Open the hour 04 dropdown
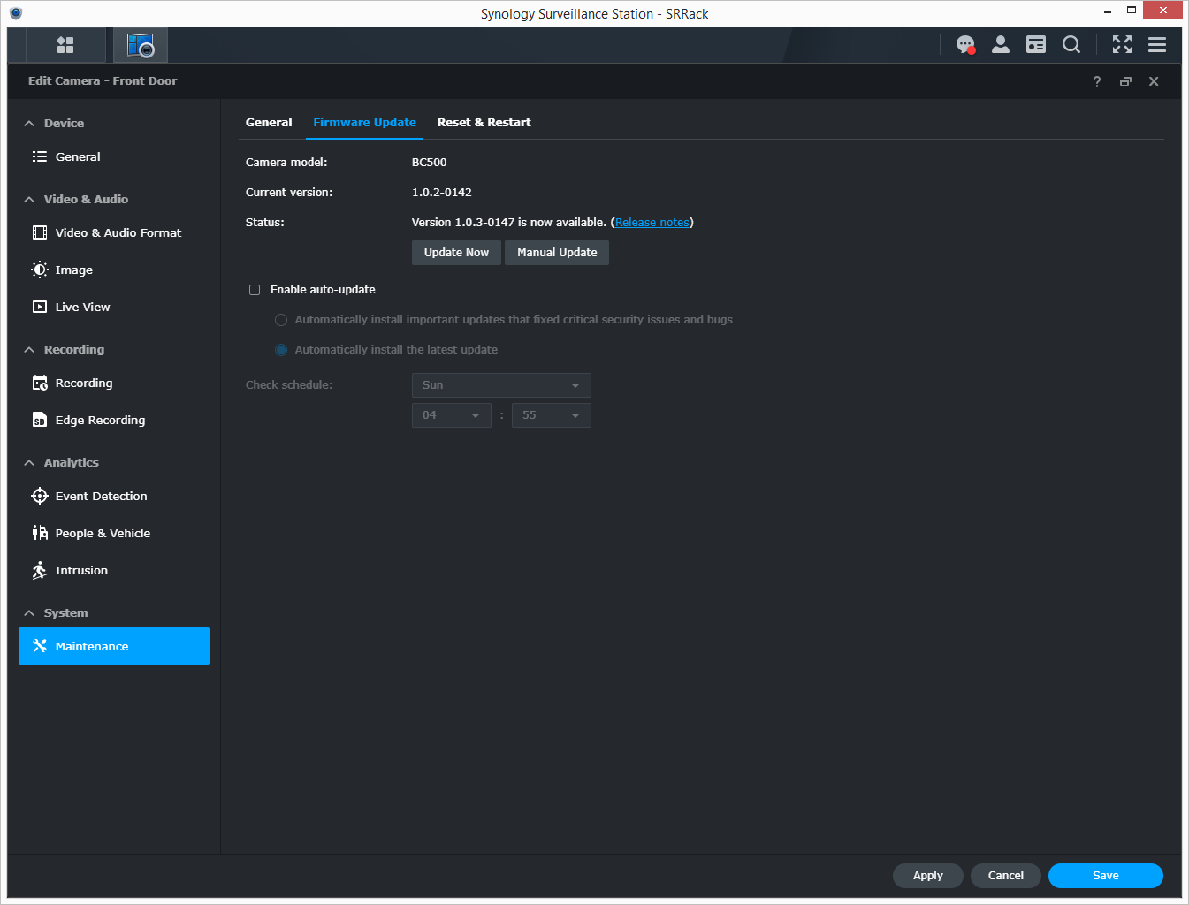The image size is (1189, 905). (x=452, y=415)
